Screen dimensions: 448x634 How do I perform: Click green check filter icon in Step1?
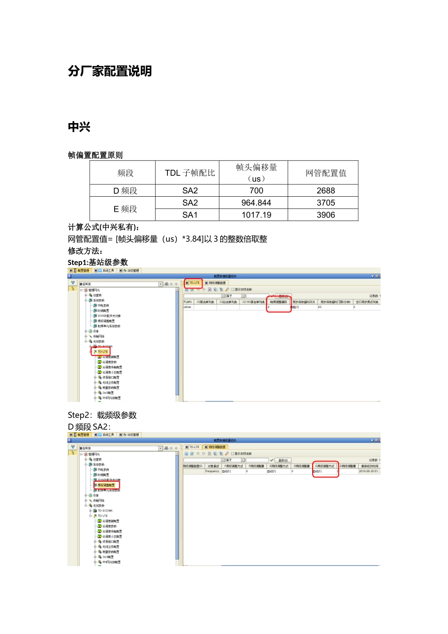(272, 296)
